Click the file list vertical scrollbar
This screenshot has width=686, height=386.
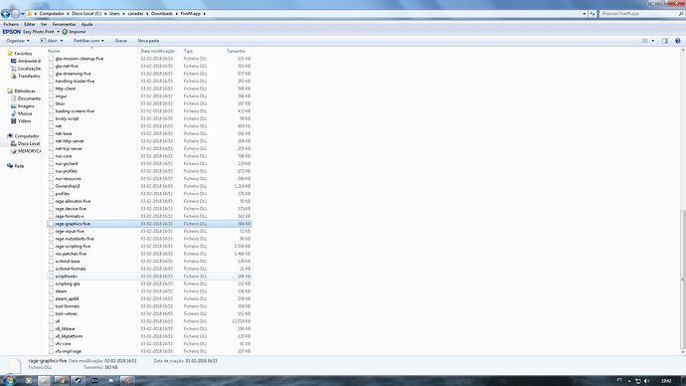click(x=683, y=201)
